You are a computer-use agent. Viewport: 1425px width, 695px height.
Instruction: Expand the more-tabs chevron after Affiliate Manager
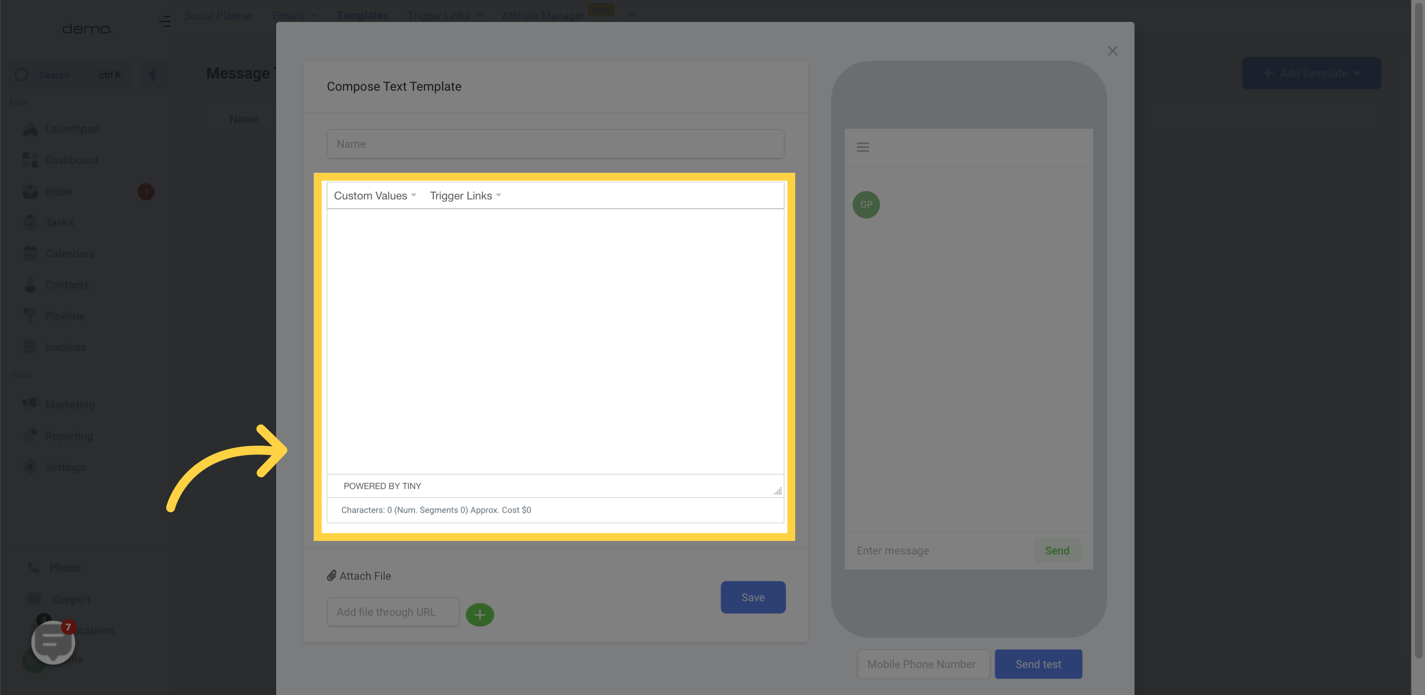point(631,16)
